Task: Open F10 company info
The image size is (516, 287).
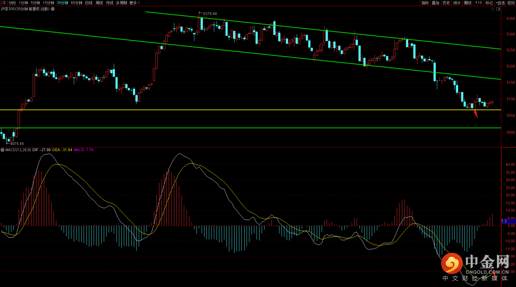Action: coord(478,3)
